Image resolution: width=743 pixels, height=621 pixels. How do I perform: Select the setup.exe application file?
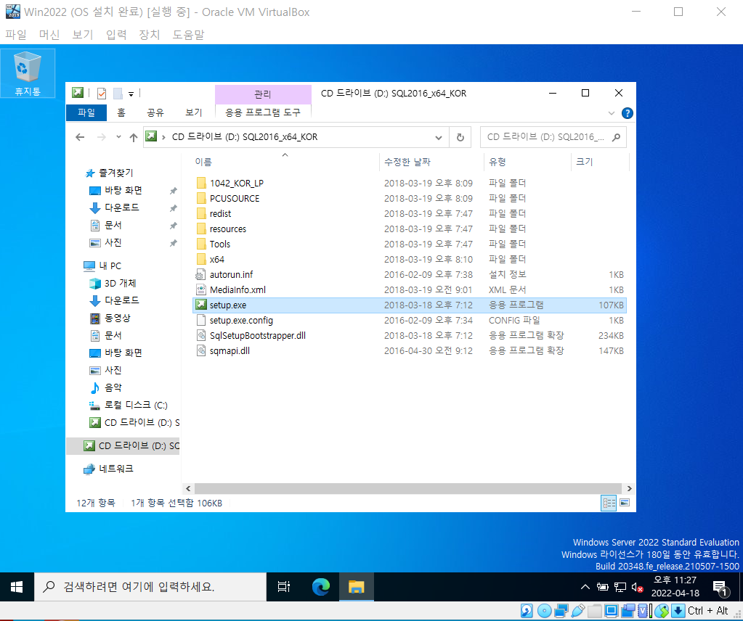410,305
